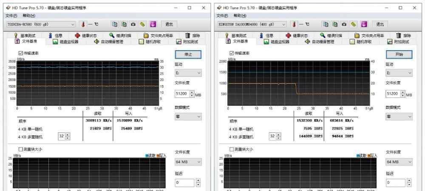The image size is (425, 191).
Task: Click 51200 file length field, Toshiba window
Action: (x=182, y=94)
